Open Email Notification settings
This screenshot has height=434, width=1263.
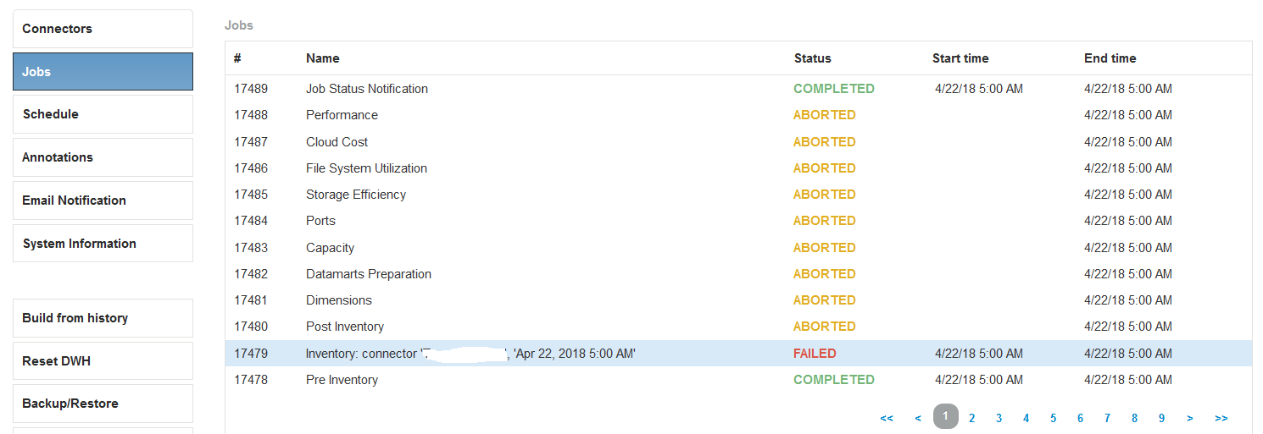[x=103, y=201]
